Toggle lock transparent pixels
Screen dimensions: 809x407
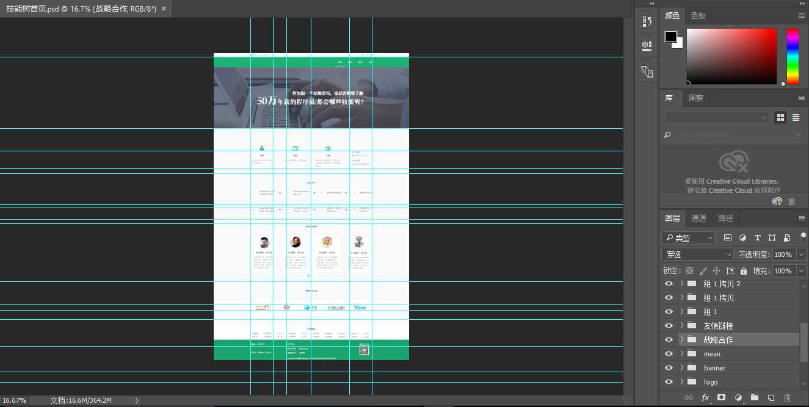coord(689,271)
